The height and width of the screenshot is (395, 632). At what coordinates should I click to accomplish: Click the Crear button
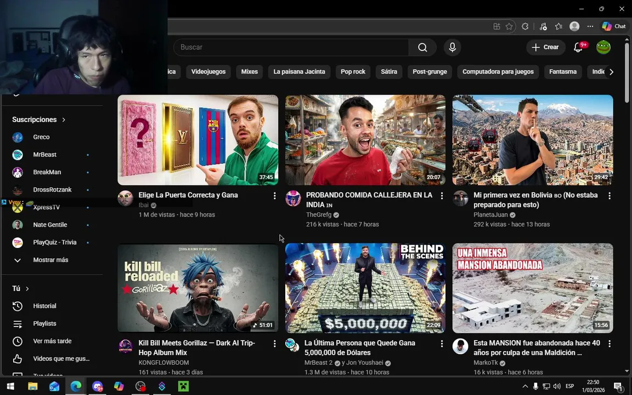point(545,47)
